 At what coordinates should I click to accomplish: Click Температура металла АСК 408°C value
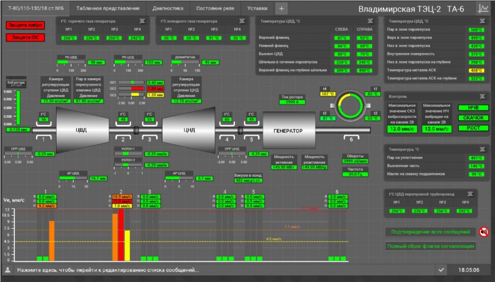pyautogui.click(x=476, y=70)
